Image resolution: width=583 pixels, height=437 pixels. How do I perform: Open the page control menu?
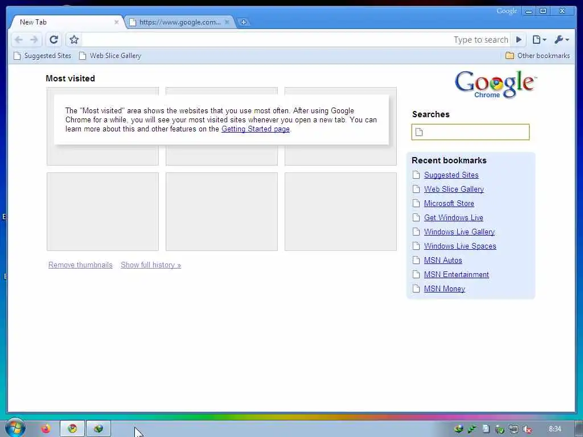539,39
